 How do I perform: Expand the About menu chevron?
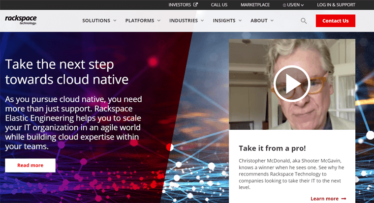pos(272,21)
